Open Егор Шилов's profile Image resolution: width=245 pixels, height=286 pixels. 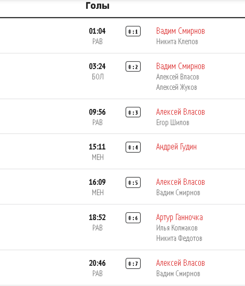[x=172, y=122]
